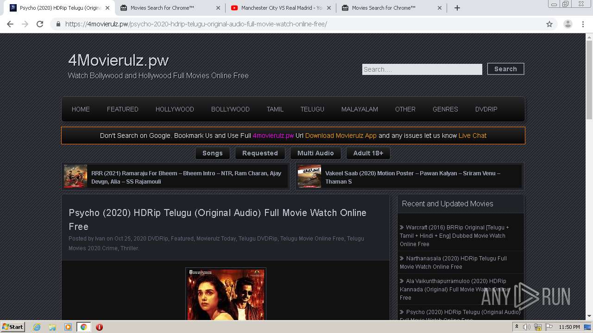Open the Chrome taskbar icon
The width and height of the screenshot is (593, 333).
click(84, 327)
